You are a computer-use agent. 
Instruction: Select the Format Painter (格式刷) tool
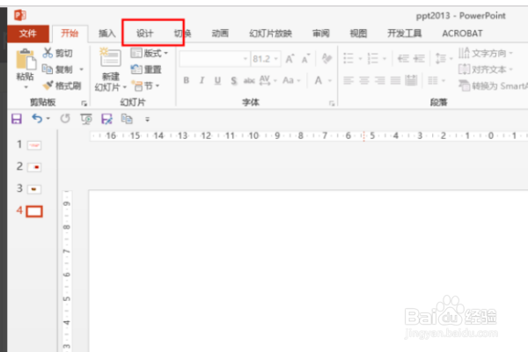(x=62, y=85)
